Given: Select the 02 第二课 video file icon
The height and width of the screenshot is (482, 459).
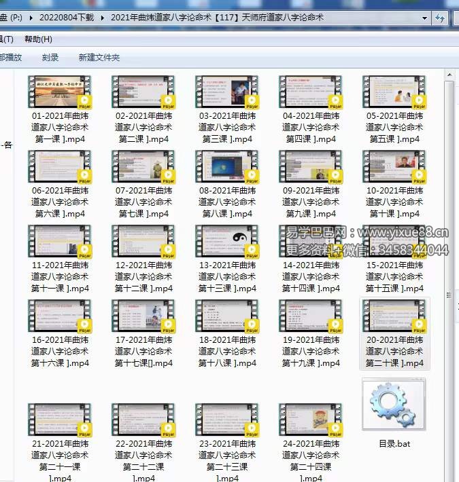Looking at the screenshot, I should (143, 92).
